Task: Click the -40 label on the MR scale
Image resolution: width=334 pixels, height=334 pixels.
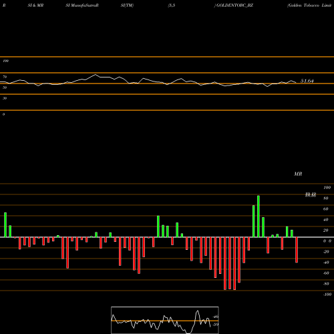Action: 326,263
